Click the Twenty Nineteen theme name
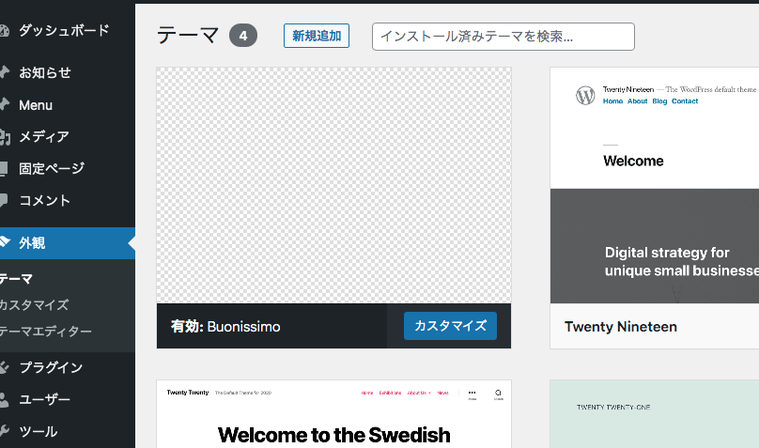 621,327
